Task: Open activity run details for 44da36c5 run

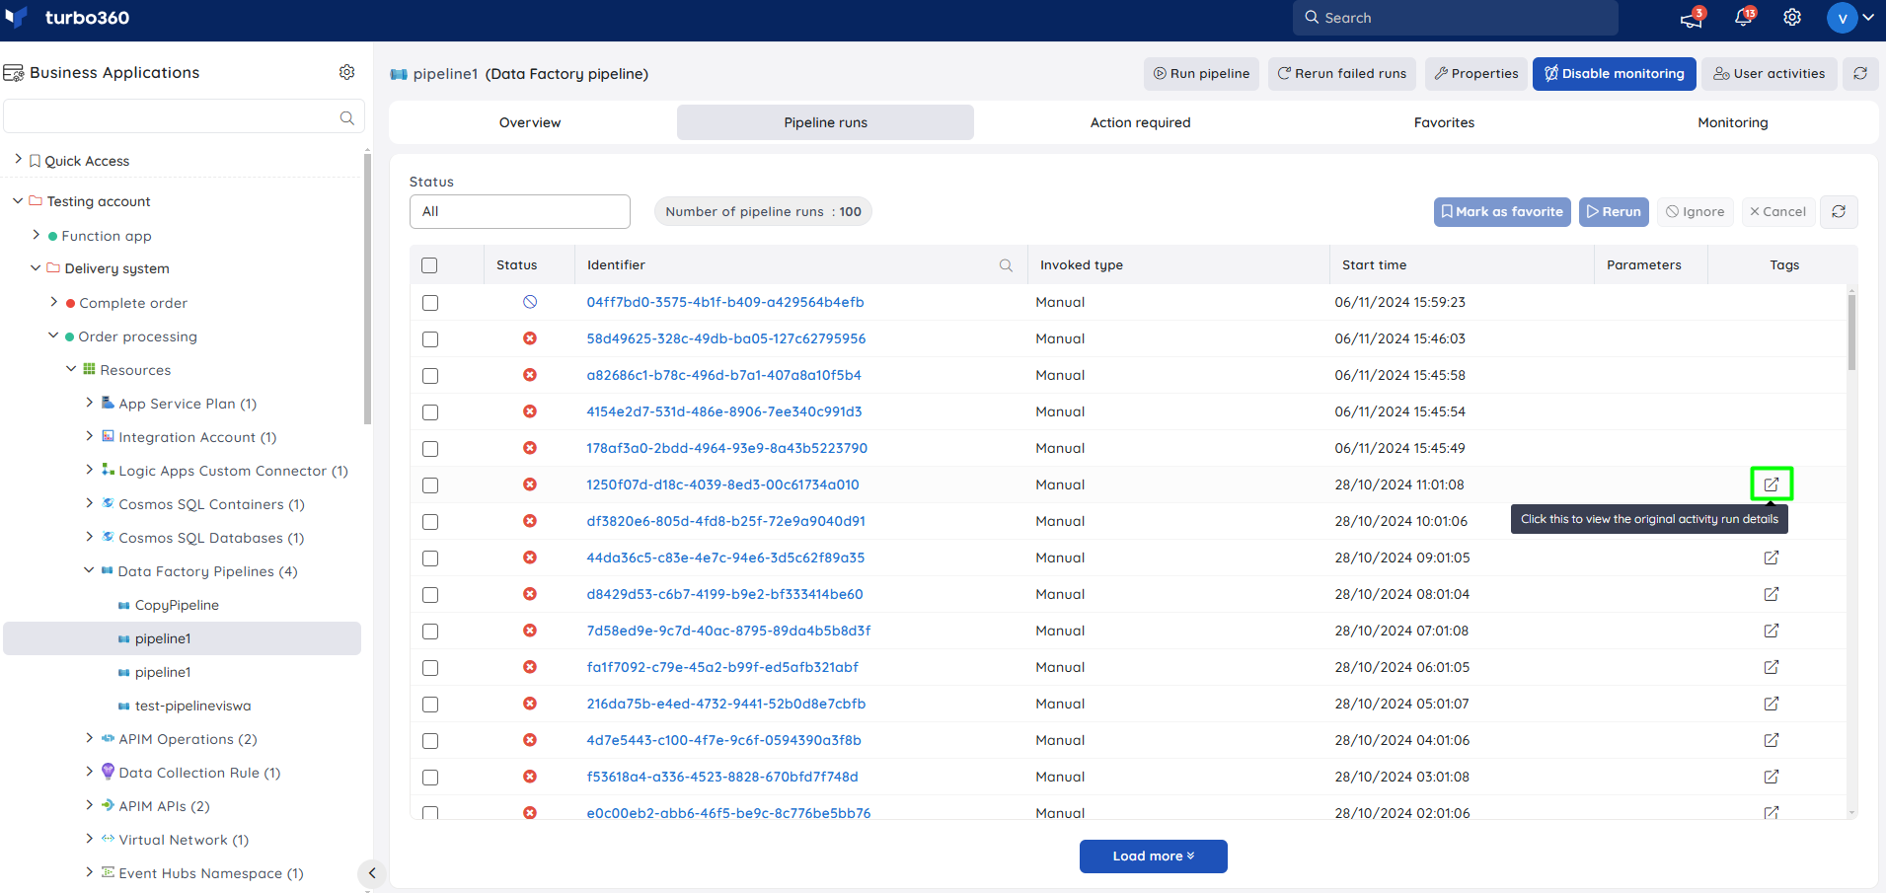Action: coord(1772,558)
